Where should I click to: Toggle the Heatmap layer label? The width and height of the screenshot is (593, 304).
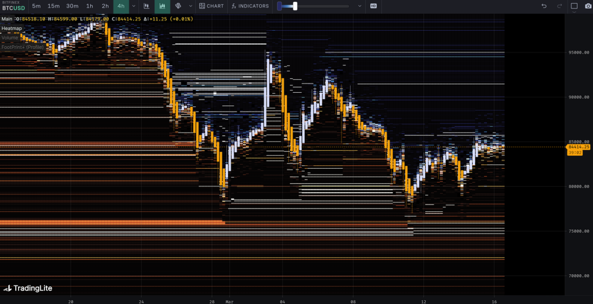point(11,28)
